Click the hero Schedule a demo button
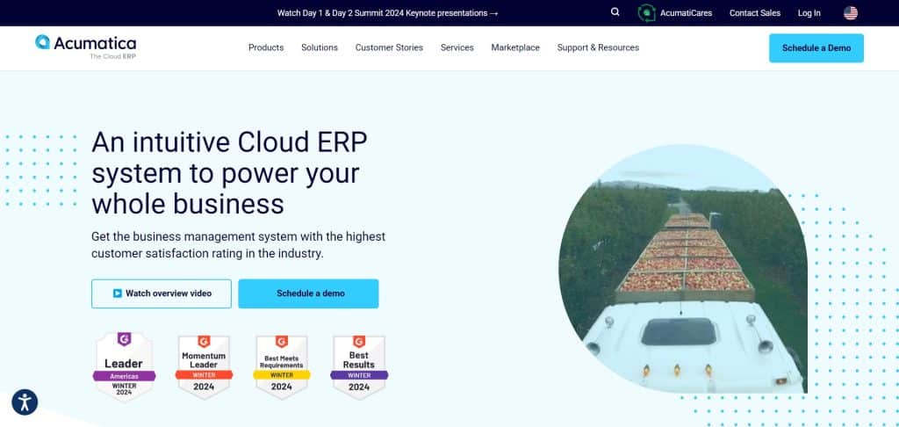The height and width of the screenshot is (427, 899). (308, 293)
